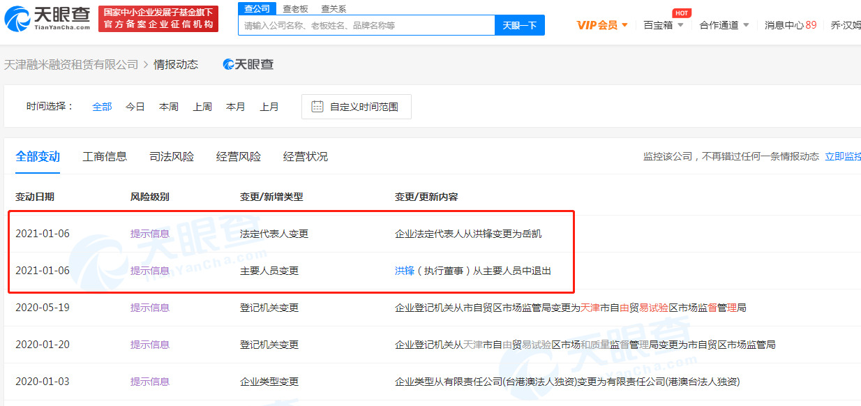Click 立即监控 link

tap(843, 156)
